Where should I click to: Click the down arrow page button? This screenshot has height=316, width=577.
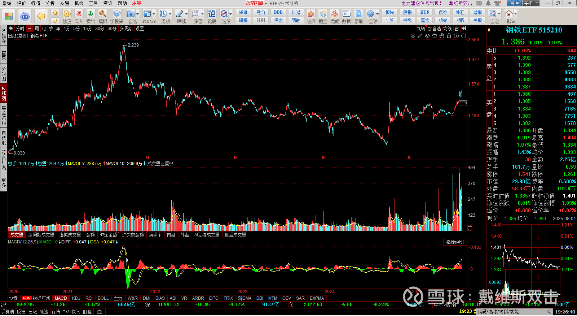pyautogui.click(x=55, y=21)
